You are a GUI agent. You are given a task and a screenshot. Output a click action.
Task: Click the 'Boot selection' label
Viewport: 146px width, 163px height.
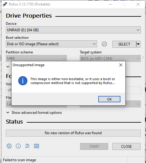point(17,38)
